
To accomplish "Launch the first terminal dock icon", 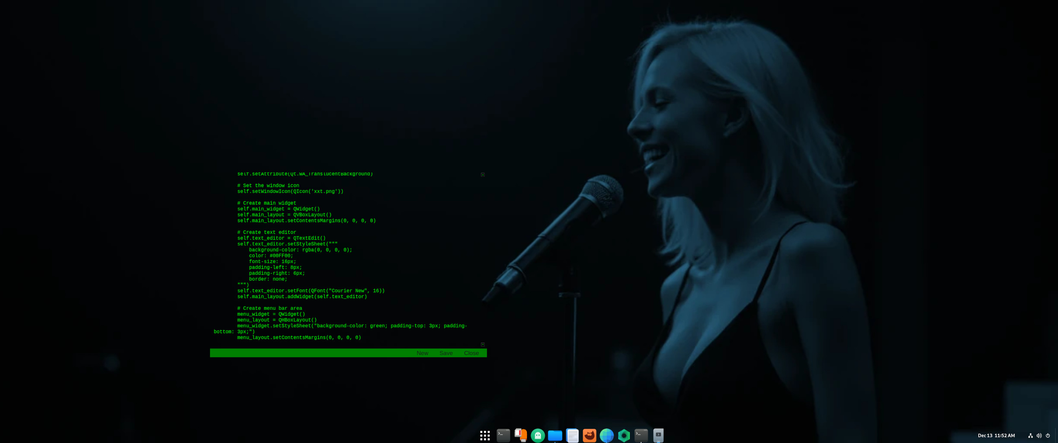I will tap(503, 435).
